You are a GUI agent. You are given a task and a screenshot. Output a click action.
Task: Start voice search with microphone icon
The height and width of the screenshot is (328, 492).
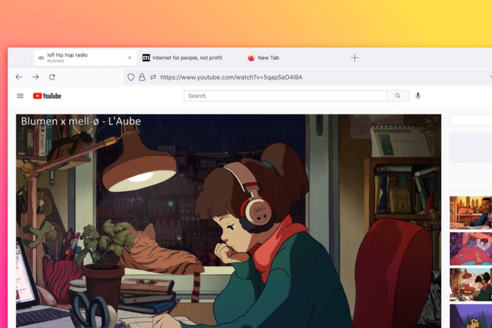[x=418, y=96]
